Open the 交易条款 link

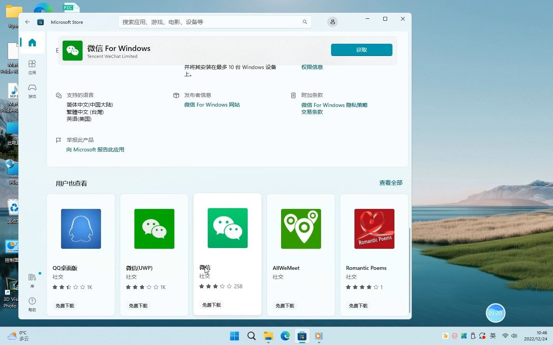point(312,112)
